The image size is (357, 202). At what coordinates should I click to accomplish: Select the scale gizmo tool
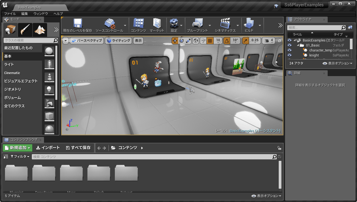pos(188,41)
